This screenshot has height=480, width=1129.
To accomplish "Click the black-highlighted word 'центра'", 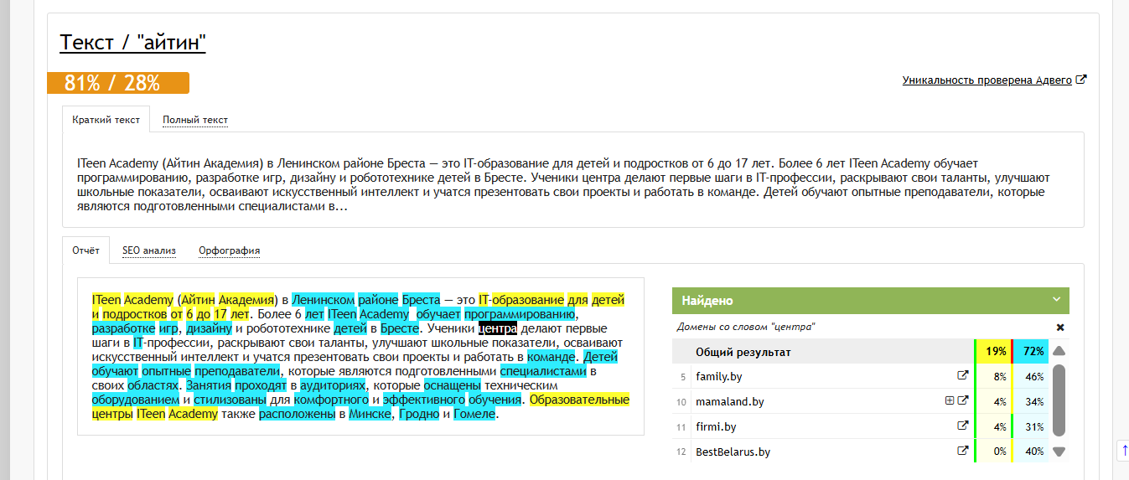I will [x=498, y=328].
